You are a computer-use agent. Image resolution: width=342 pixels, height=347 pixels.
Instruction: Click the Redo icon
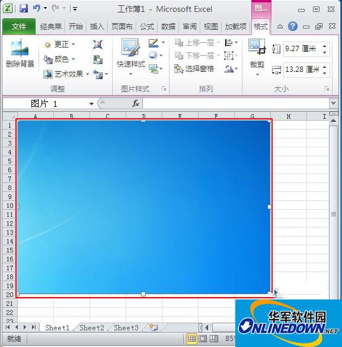click(55, 8)
